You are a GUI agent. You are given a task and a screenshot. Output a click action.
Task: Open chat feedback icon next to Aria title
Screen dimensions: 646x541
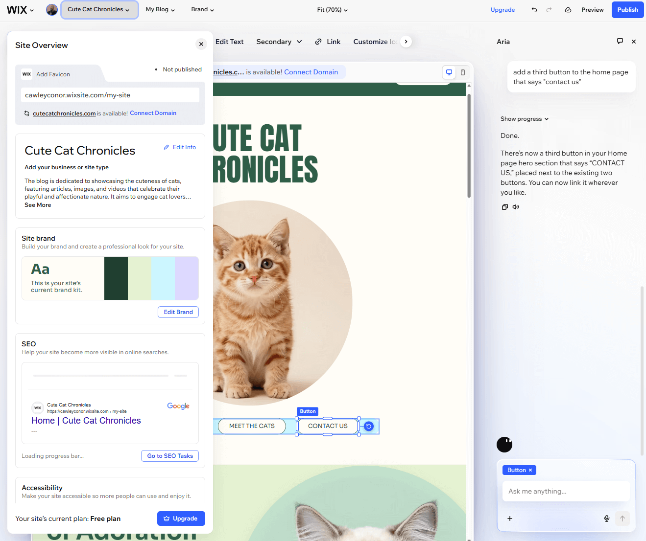coord(620,41)
